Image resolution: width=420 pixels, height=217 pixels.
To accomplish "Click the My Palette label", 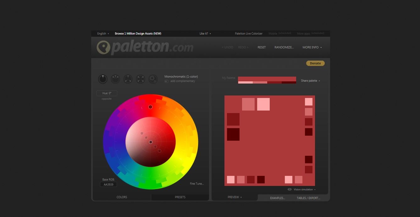I will 229,78.
